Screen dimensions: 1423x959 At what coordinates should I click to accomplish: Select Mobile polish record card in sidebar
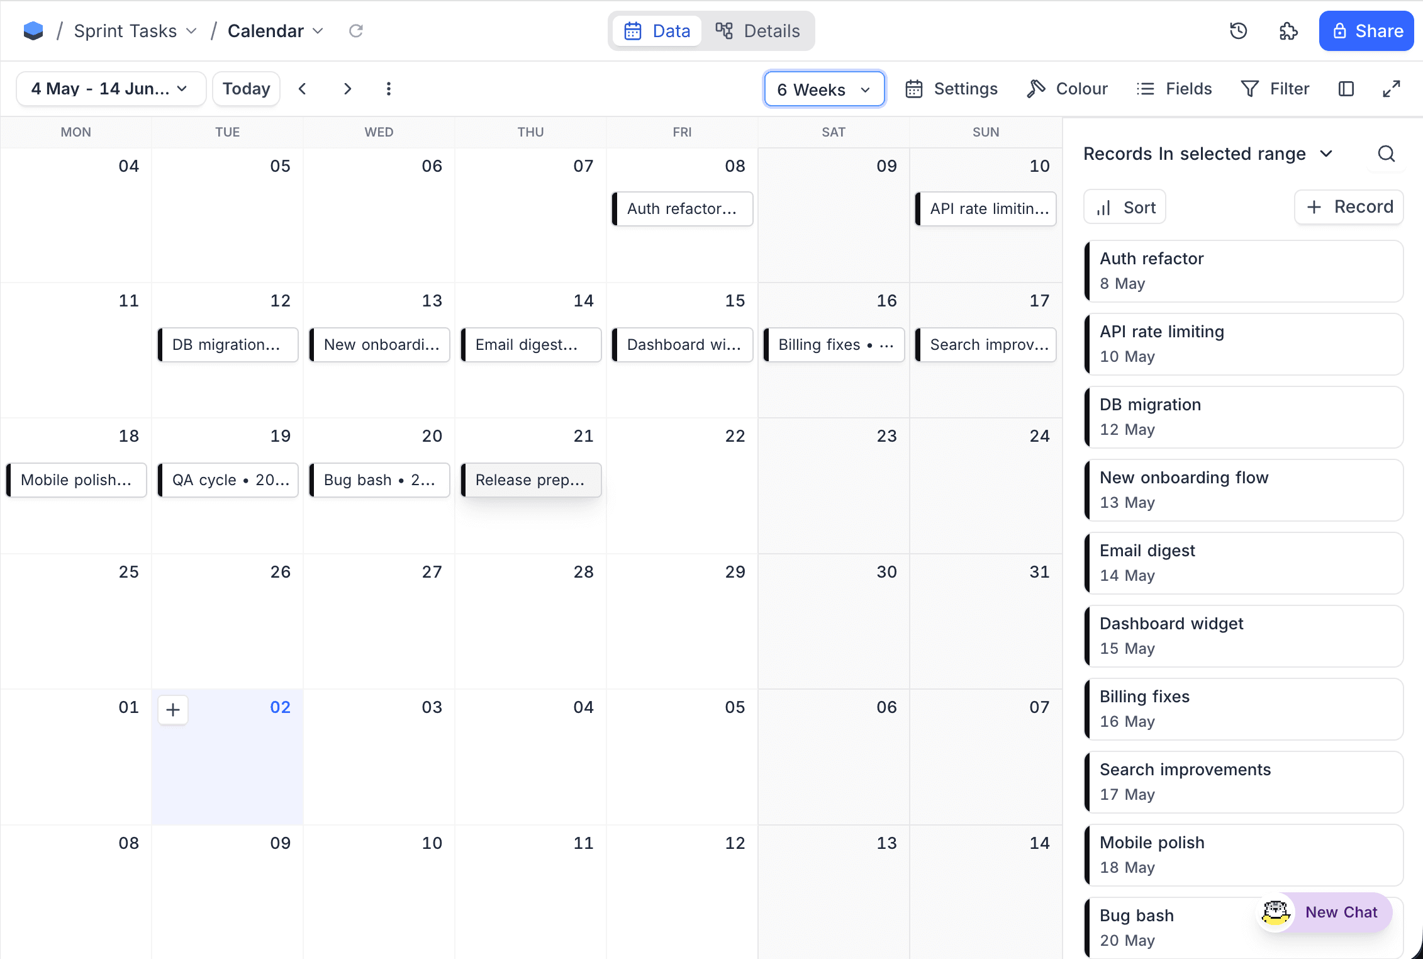tap(1244, 855)
